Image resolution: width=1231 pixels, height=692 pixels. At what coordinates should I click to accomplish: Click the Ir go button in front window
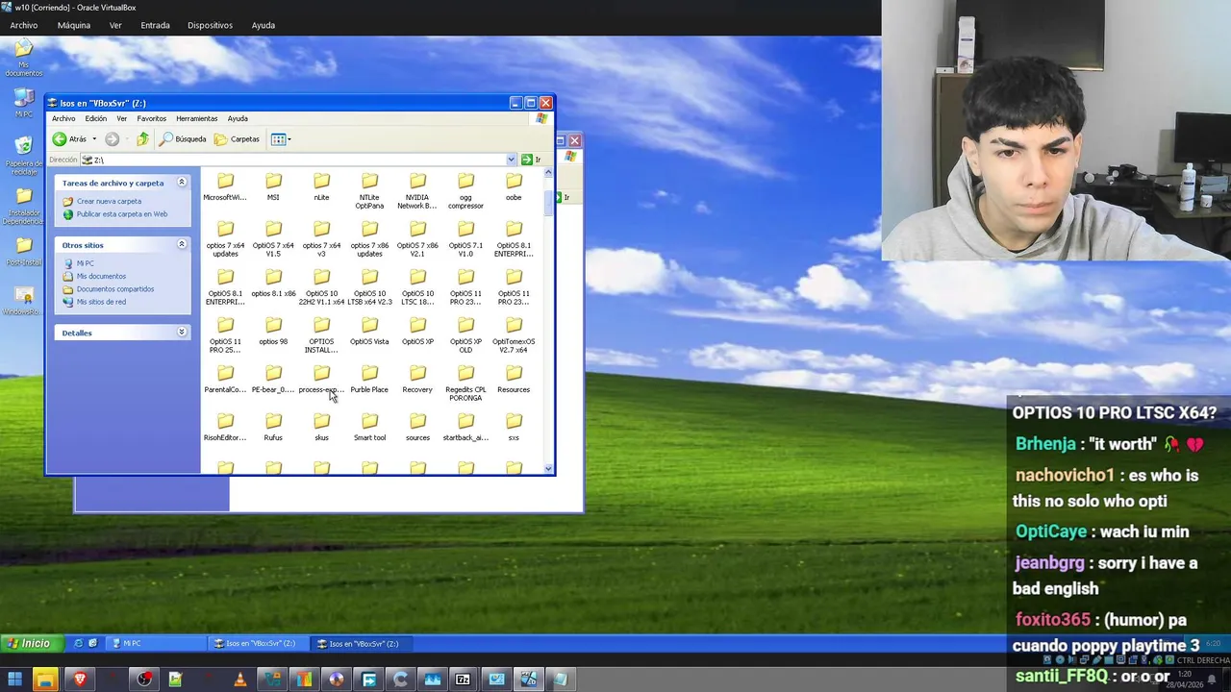[531, 160]
